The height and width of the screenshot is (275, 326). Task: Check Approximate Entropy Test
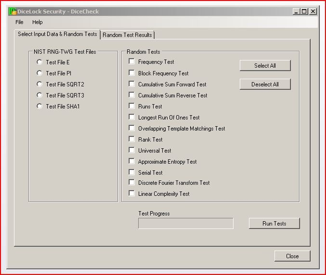point(131,161)
